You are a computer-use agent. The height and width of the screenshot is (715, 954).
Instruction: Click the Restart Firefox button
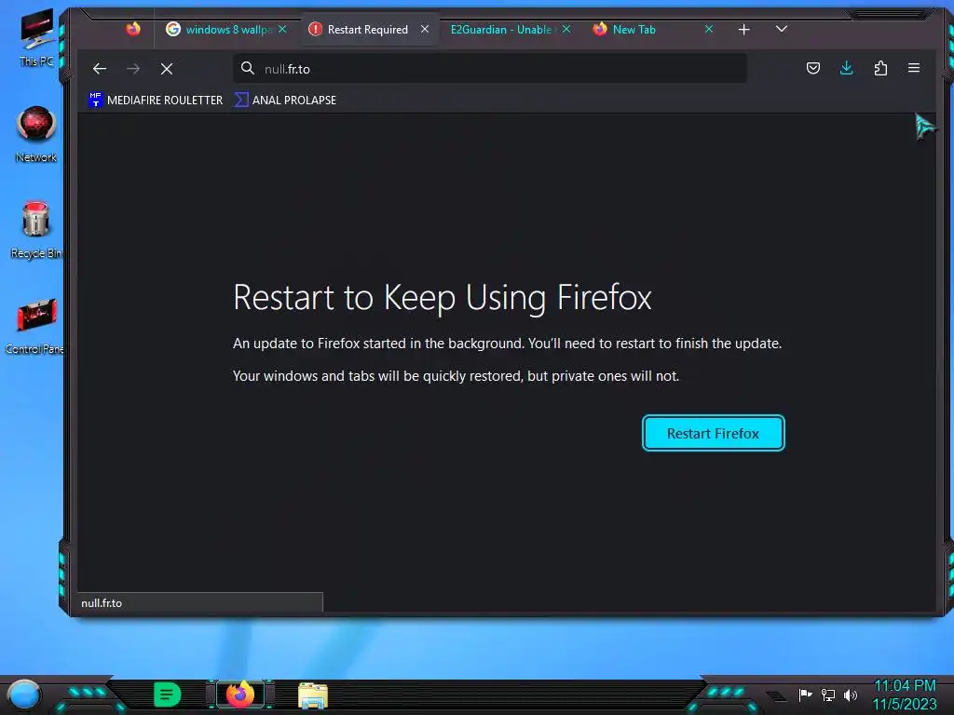coord(713,434)
